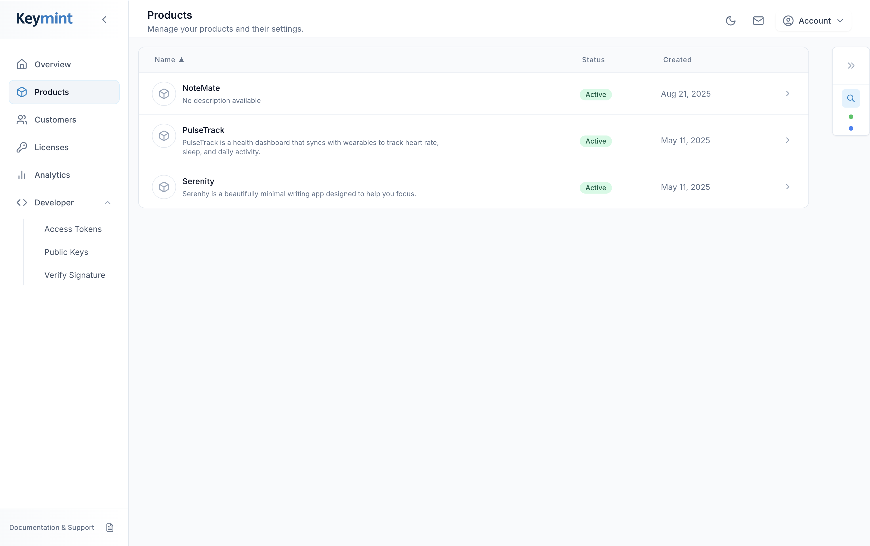Toggle dark mode with the moon icon
This screenshot has height=546, width=870.
click(730, 21)
